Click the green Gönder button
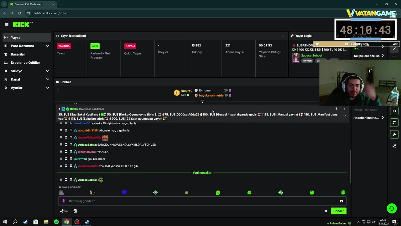 click(x=338, y=211)
